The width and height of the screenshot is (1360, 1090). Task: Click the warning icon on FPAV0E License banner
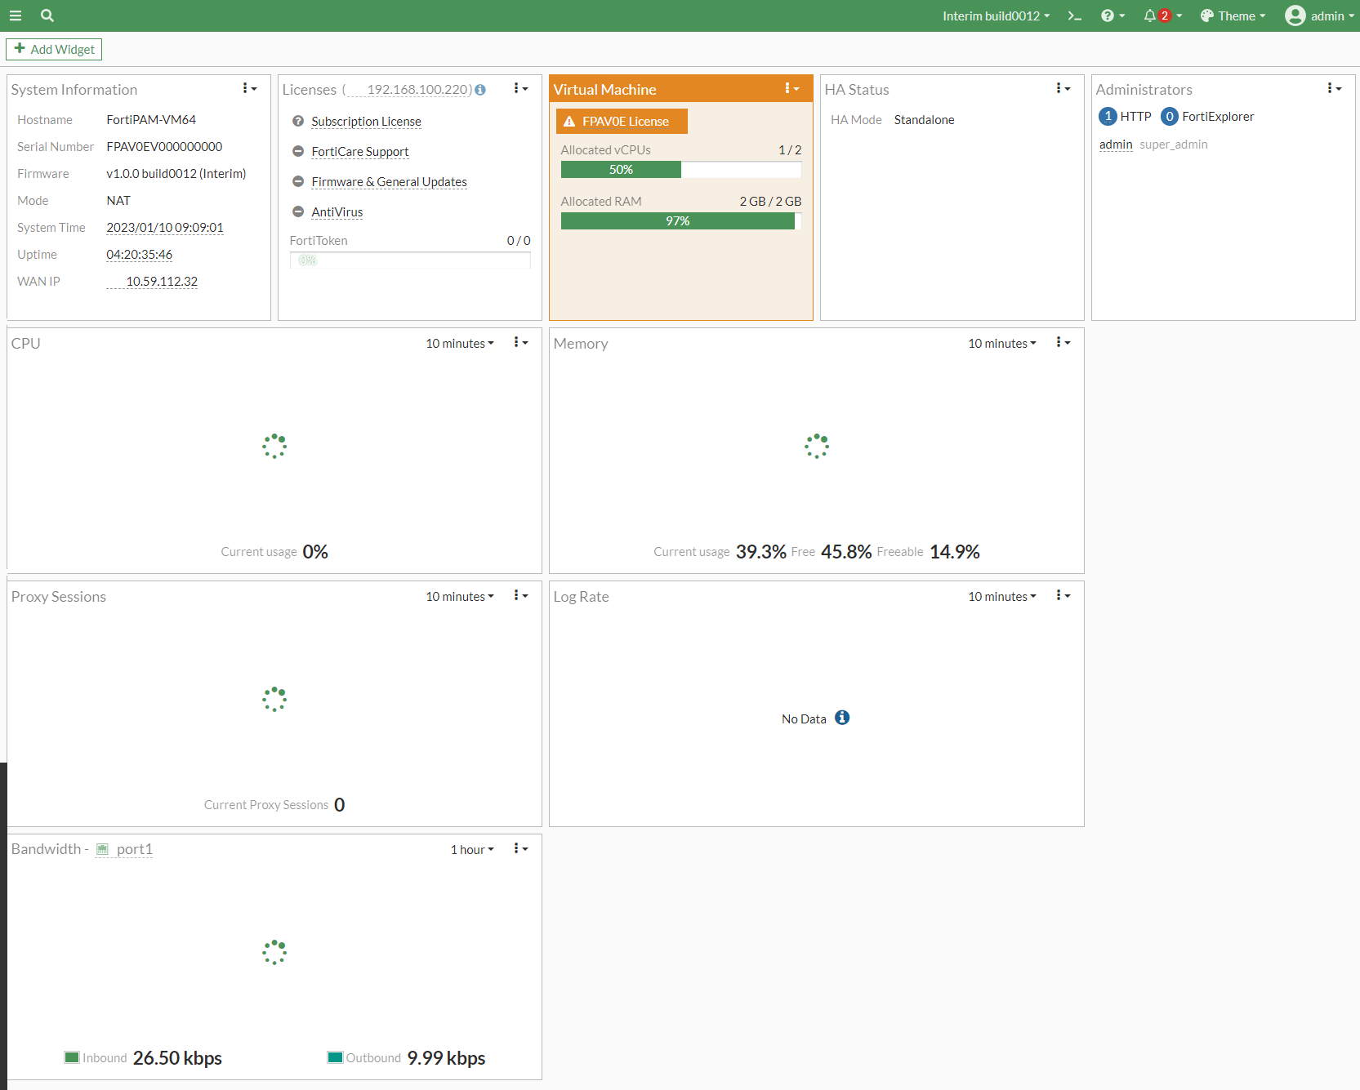click(x=569, y=121)
